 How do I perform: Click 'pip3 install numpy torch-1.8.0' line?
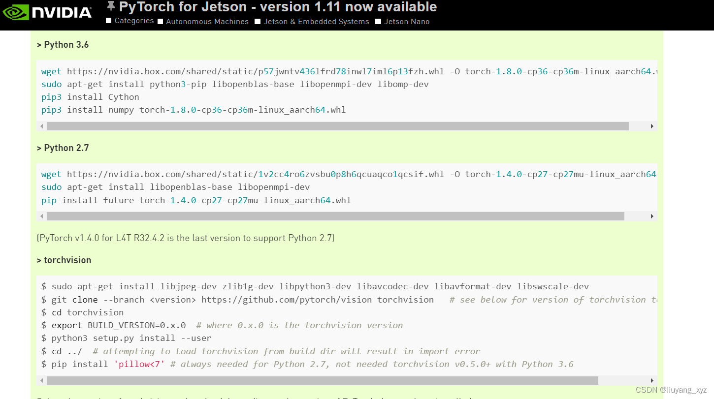[194, 110]
